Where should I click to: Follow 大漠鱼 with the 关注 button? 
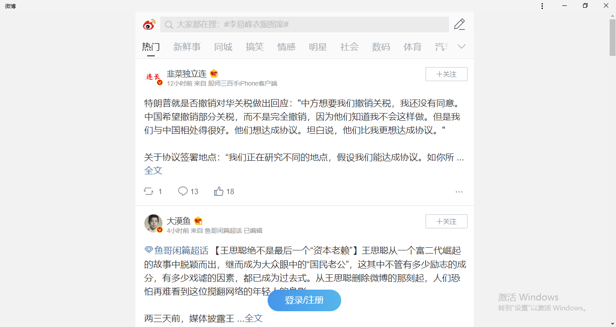(446, 222)
